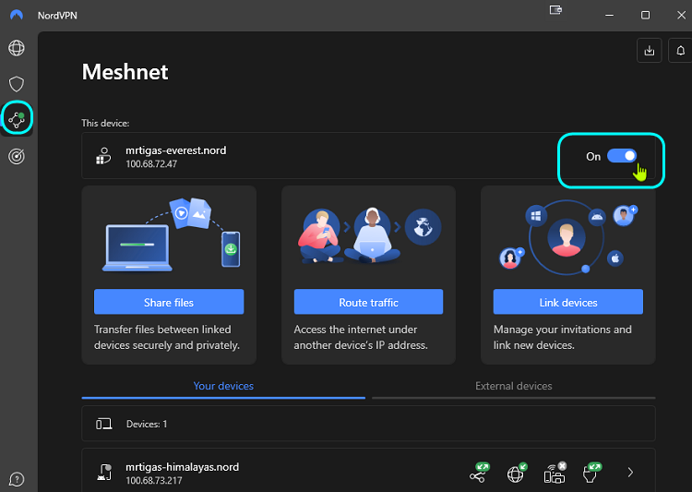Click the mrtigas-himalayas.nord device name
Image resolution: width=692 pixels, height=492 pixels.
point(183,467)
